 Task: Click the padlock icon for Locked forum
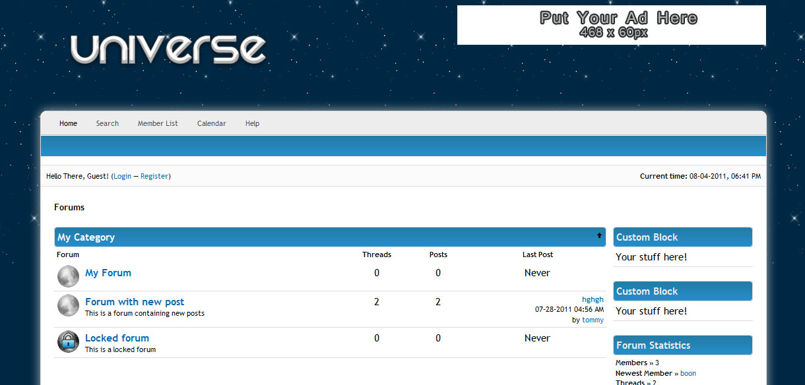[x=68, y=341]
